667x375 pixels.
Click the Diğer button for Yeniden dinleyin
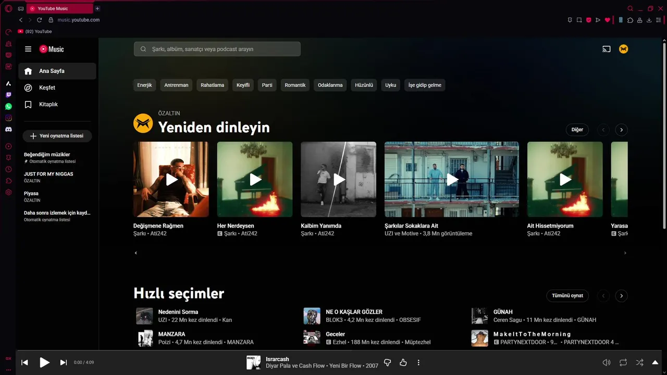click(x=577, y=130)
